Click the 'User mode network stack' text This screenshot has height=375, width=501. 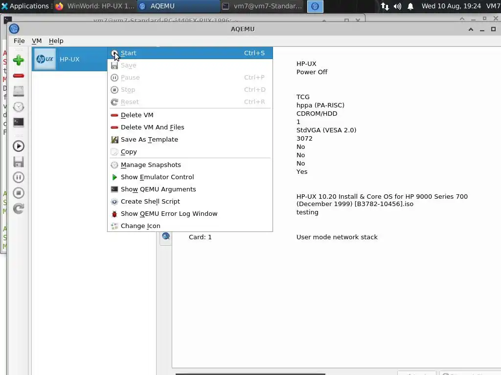tap(337, 237)
